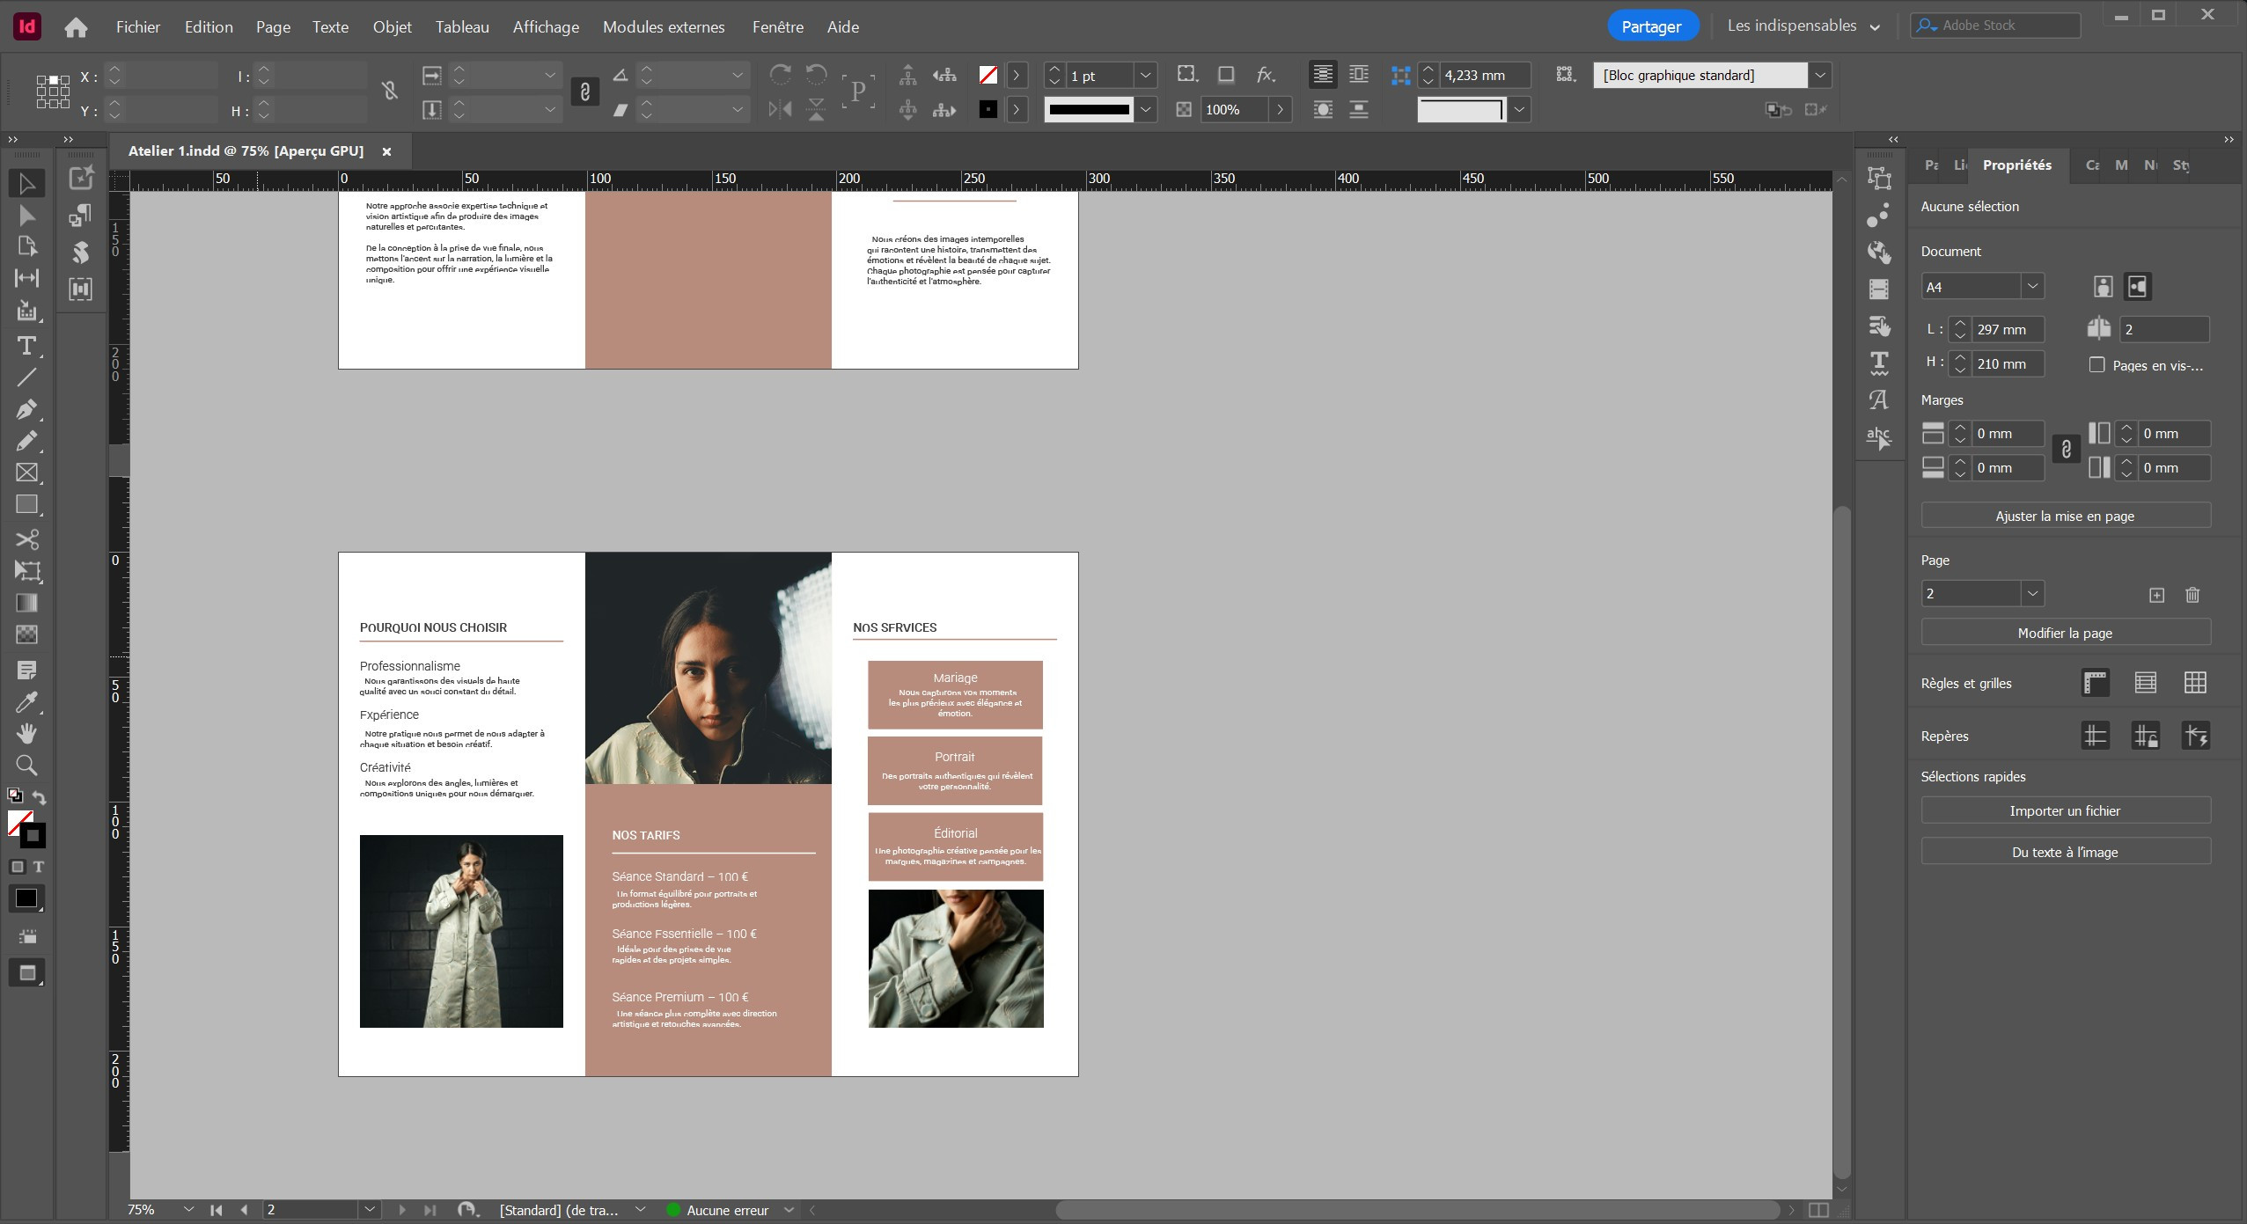Click the Importer un fichier button
Viewport: 2247px width, 1224px height.
click(x=2065, y=810)
